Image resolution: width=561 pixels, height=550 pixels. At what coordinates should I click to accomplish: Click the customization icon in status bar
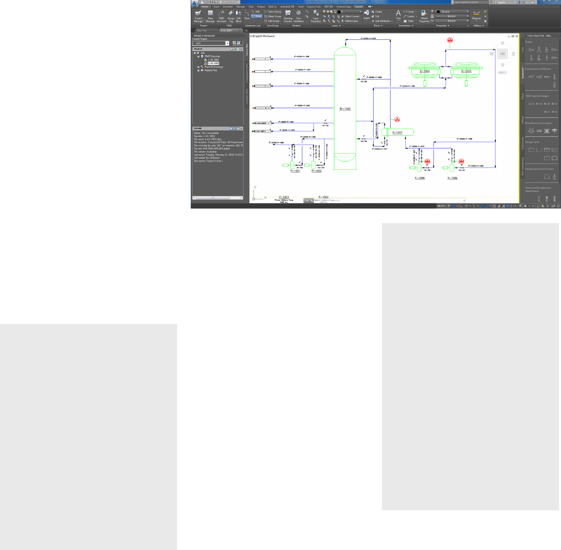pos(558,206)
